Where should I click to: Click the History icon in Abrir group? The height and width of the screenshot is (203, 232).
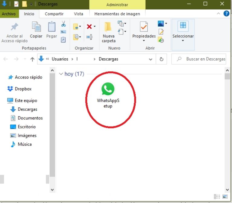tap(161, 40)
